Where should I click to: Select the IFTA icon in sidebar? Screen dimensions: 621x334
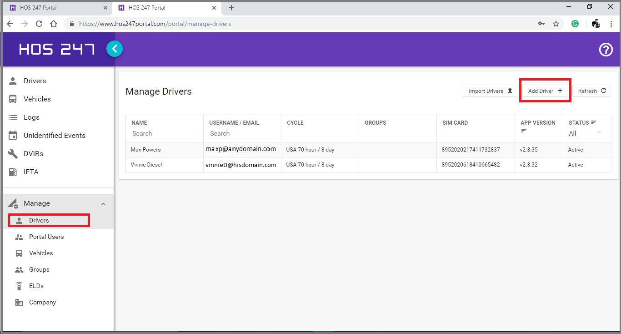(14, 172)
